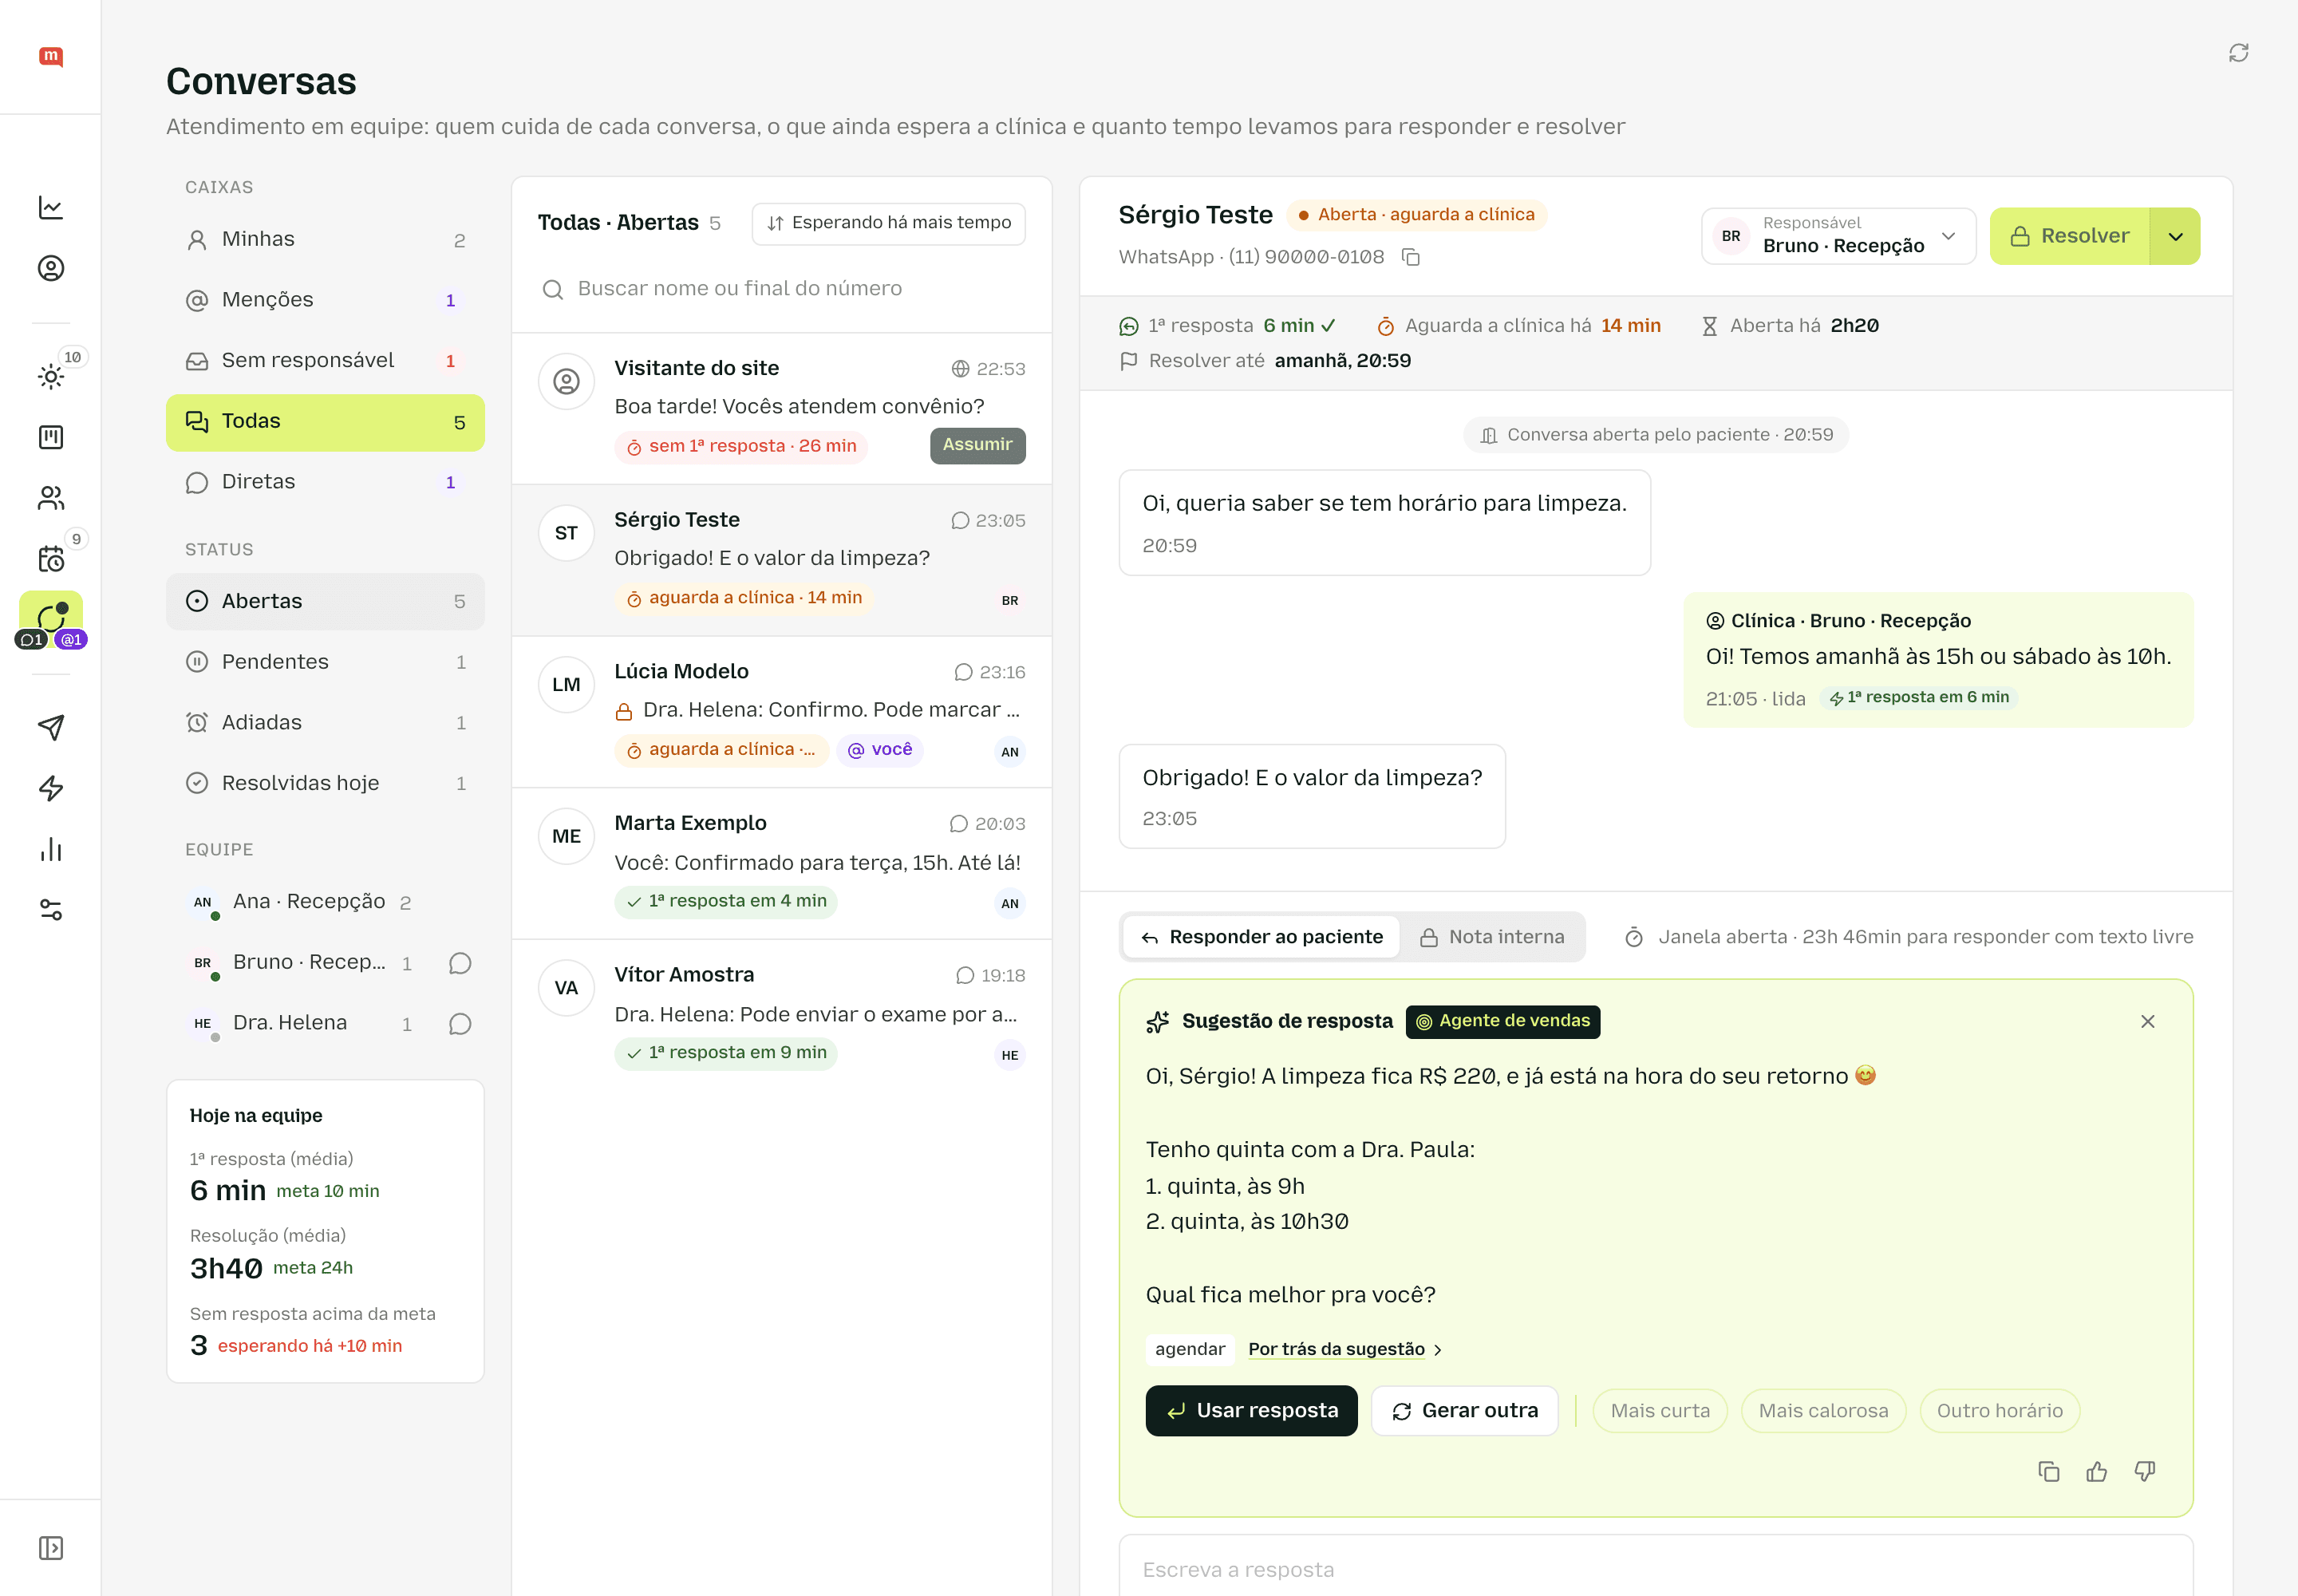Copy the suggested reply text icon
2298x1596 pixels.
pyautogui.click(x=2048, y=1471)
